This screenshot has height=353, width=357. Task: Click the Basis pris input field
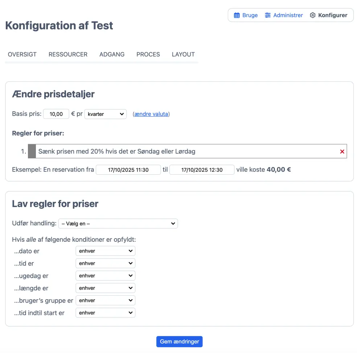[x=56, y=114]
